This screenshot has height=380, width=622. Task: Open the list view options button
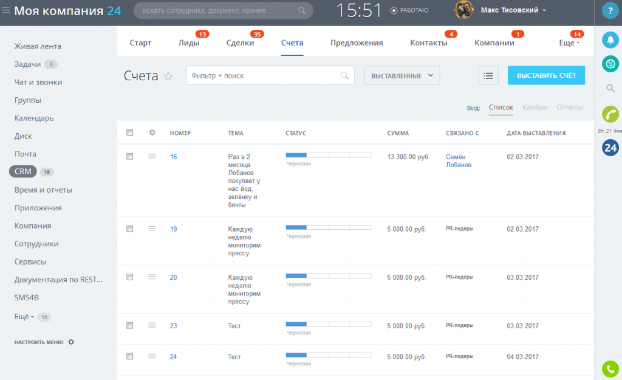(x=488, y=75)
